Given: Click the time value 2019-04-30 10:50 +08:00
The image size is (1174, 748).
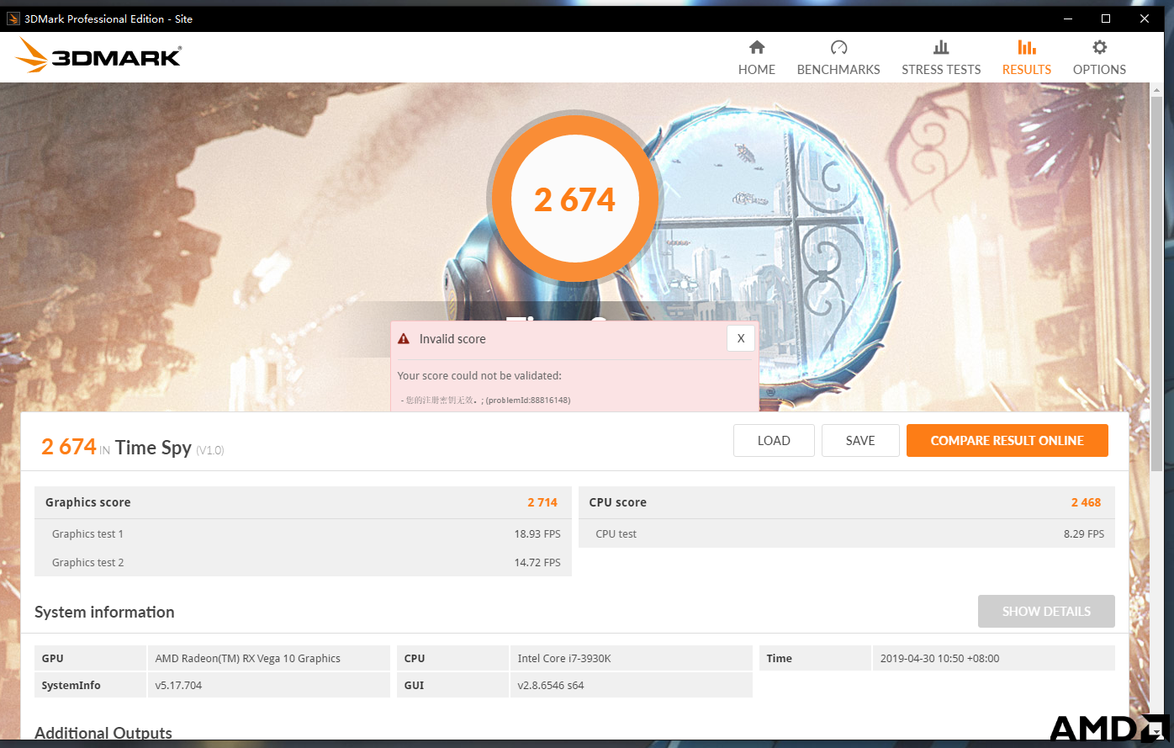Looking at the screenshot, I should point(940,658).
